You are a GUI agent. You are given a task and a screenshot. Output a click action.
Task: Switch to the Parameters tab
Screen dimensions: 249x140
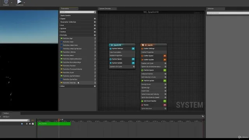[69, 9]
